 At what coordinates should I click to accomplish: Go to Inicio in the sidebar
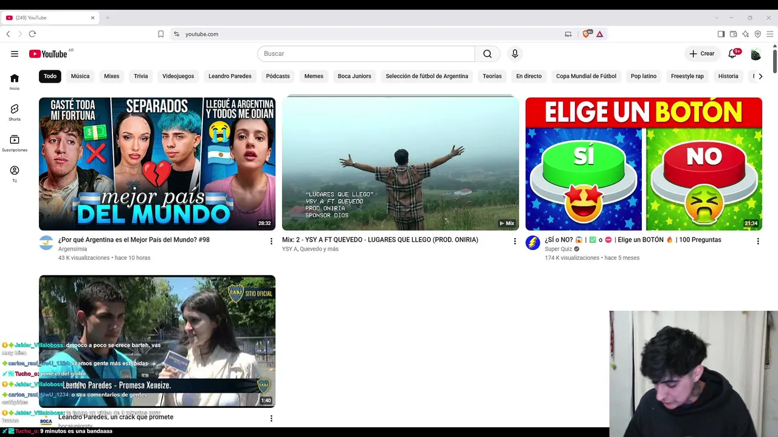15,81
